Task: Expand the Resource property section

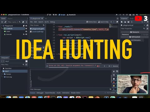Action: point(122,35)
